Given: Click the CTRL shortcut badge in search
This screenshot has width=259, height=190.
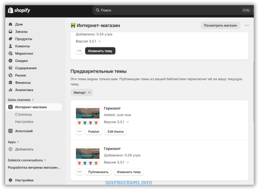Looking at the screenshot, I should pyautogui.click(x=246, y=10).
